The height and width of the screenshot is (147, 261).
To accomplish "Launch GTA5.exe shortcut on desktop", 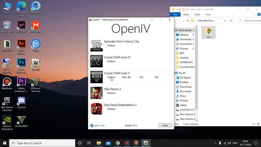I will (36, 85).
